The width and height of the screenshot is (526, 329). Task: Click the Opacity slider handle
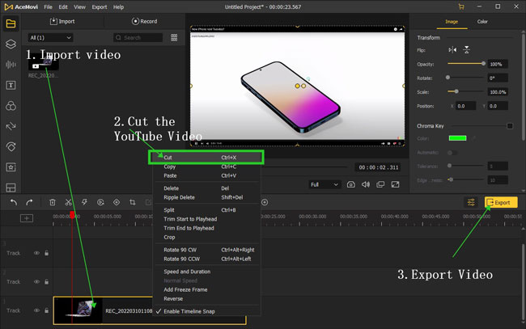(483, 63)
